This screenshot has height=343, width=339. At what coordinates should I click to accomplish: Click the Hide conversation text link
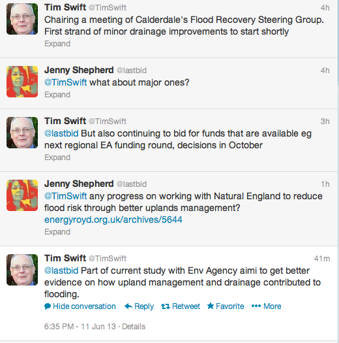coord(84,306)
